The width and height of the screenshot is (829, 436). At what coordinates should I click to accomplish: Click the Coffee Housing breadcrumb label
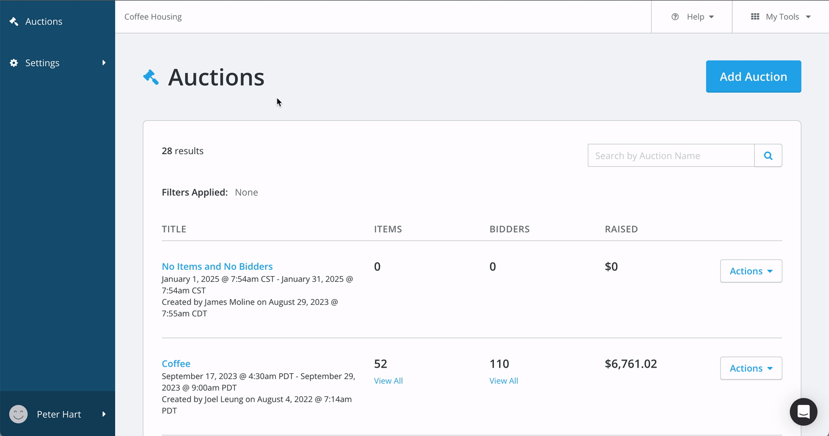pos(153,17)
